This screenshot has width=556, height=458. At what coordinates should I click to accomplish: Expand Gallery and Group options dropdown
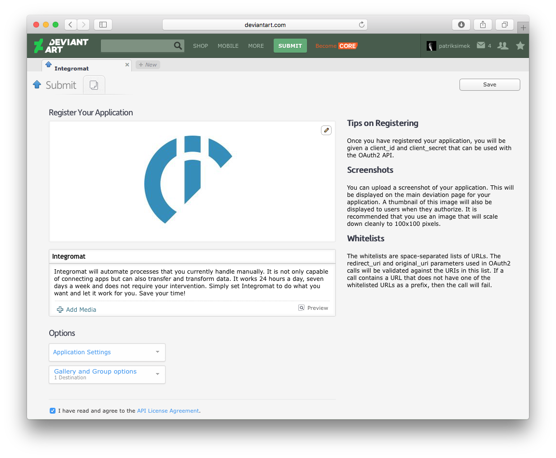coord(107,375)
